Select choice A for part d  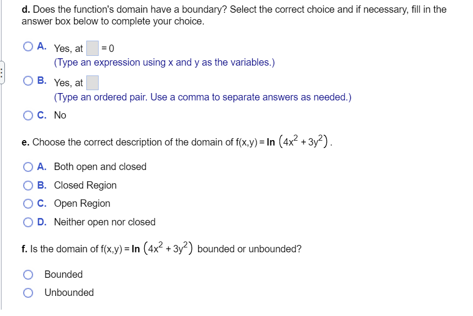pyautogui.click(x=28, y=46)
